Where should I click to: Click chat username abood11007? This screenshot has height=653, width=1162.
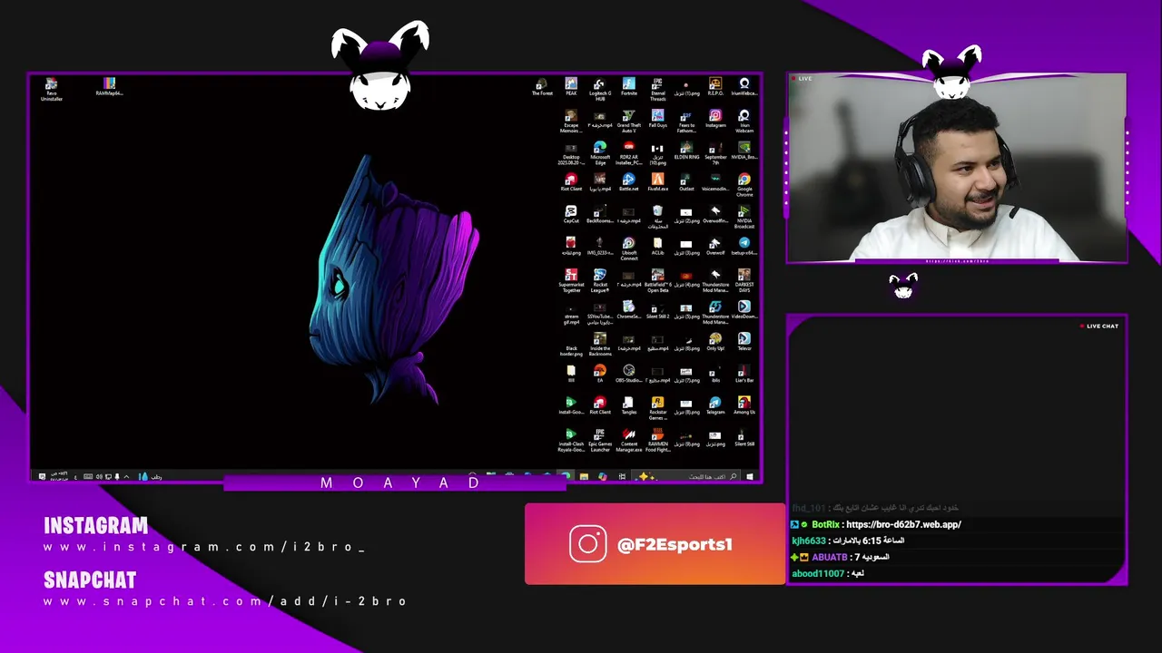click(818, 573)
